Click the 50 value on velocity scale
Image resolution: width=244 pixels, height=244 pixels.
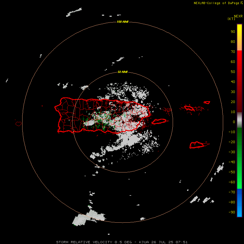point(233,72)
